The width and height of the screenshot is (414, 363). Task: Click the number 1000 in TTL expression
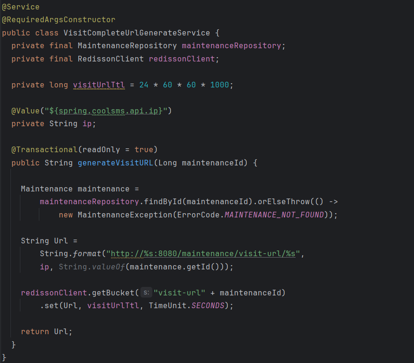pos(219,85)
